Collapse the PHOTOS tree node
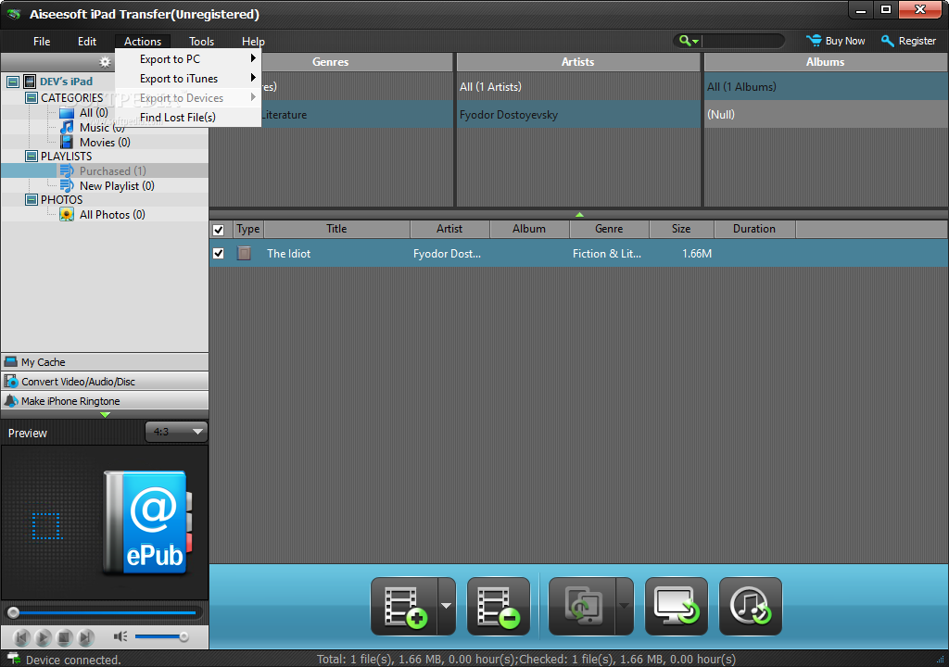 tap(32, 200)
